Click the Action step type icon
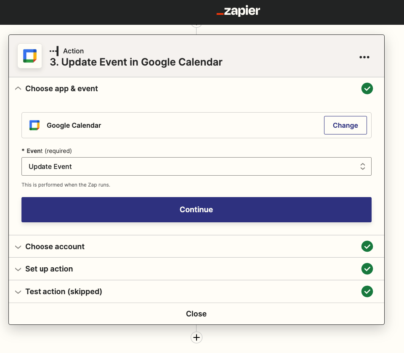The width and height of the screenshot is (404, 353). tap(54, 51)
